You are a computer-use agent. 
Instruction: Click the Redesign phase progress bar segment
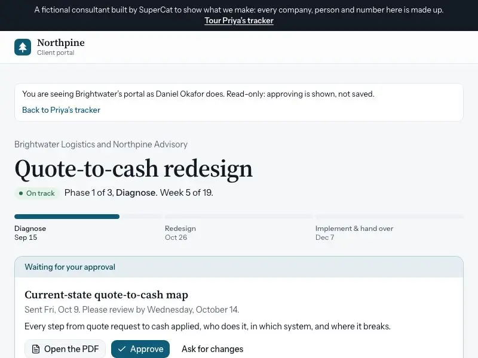(238, 217)
